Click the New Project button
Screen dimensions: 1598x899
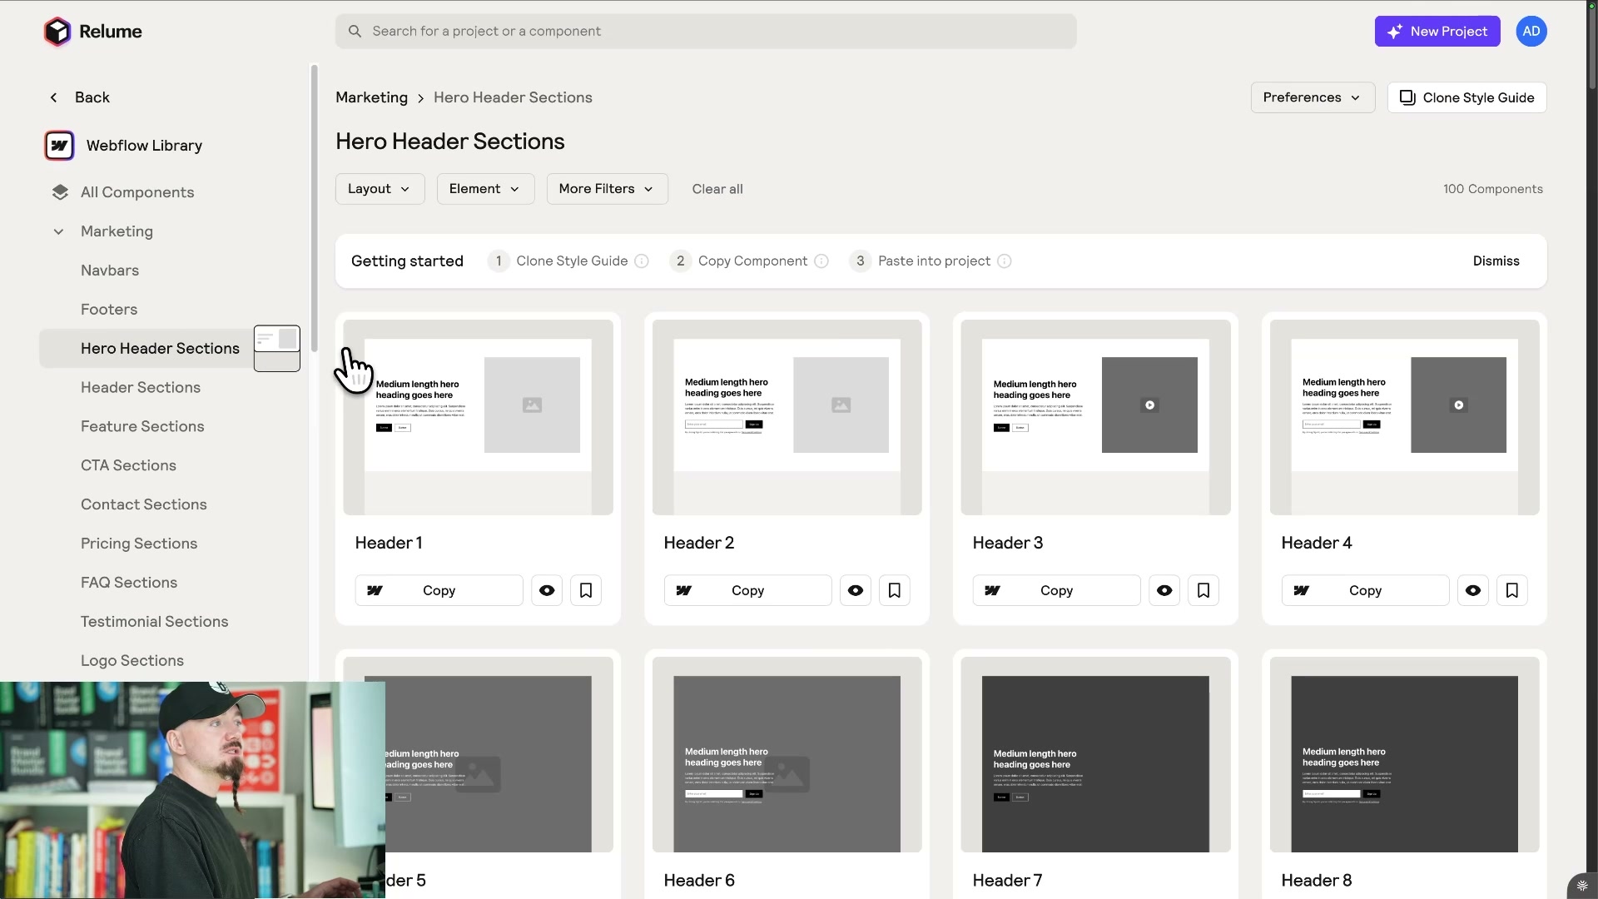pos(1437,32)
